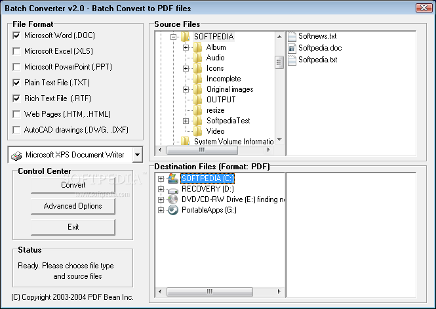Screen dimensions: 436x309
Task: Click the Audio folder icon
Action: coord(197,58)
